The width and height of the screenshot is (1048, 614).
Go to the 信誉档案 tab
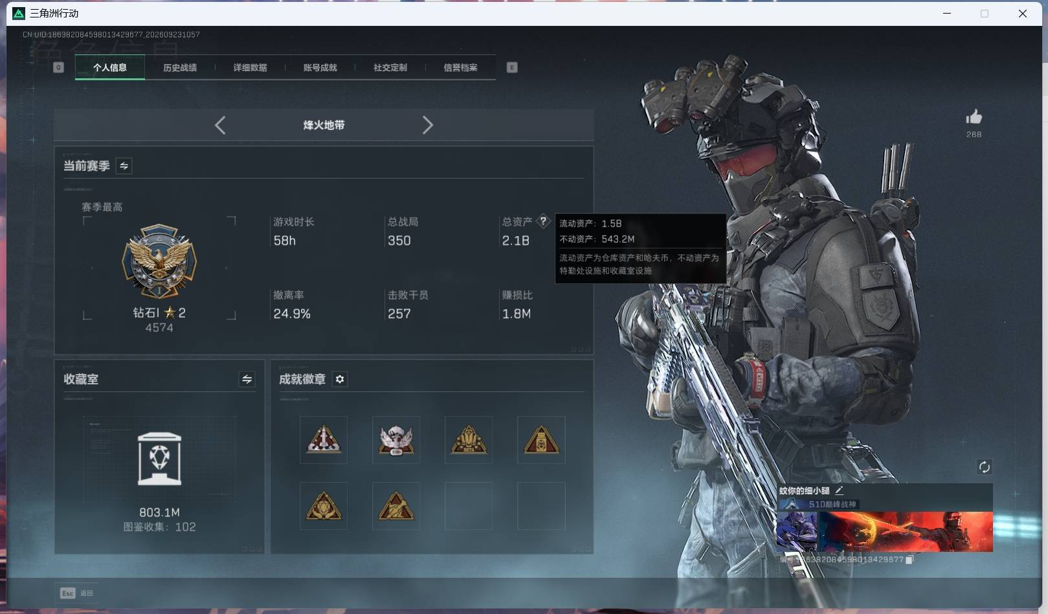(460, 67)
